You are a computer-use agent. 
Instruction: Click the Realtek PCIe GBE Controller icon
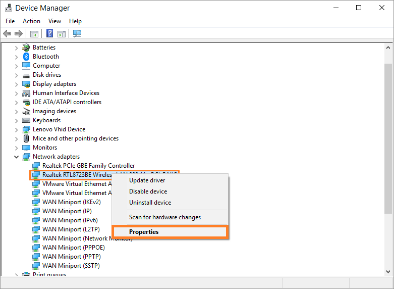[36, 166]
